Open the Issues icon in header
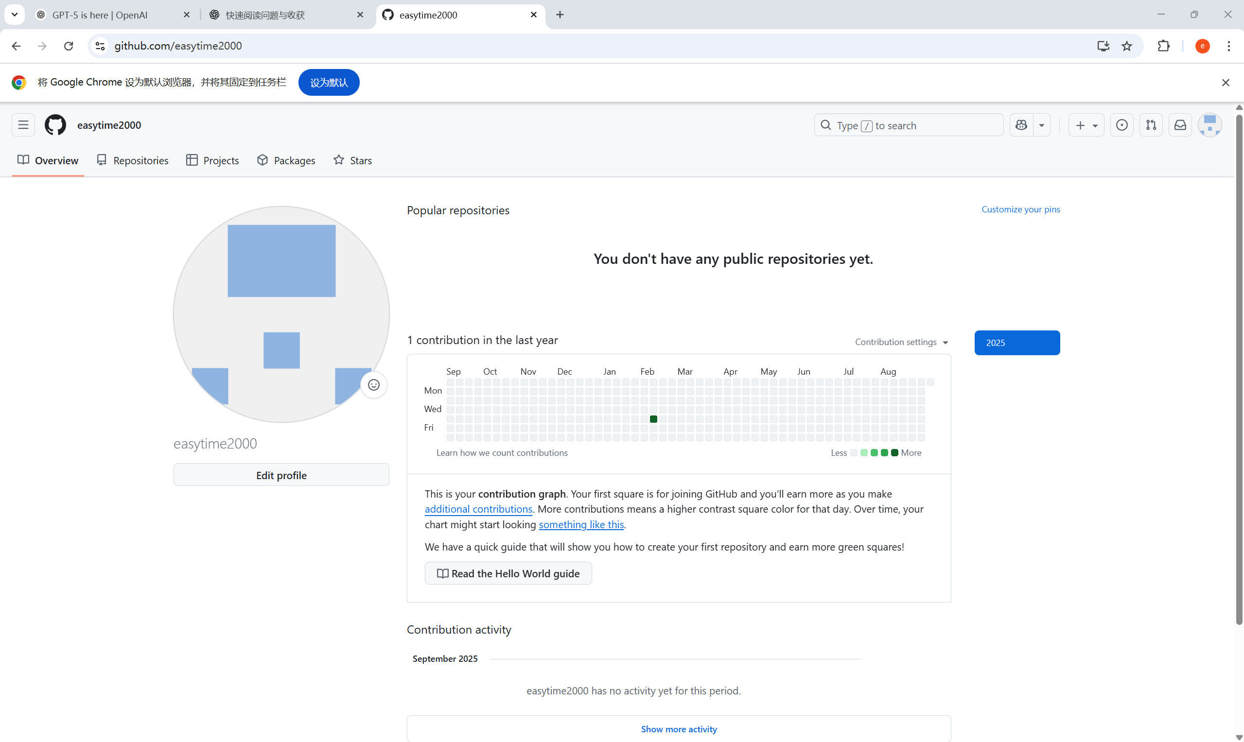 tap(1121, 125)
